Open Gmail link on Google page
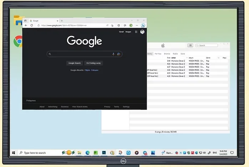 coord(121,32)
